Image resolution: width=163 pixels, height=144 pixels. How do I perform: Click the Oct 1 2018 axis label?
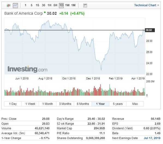tap(69, 79)
